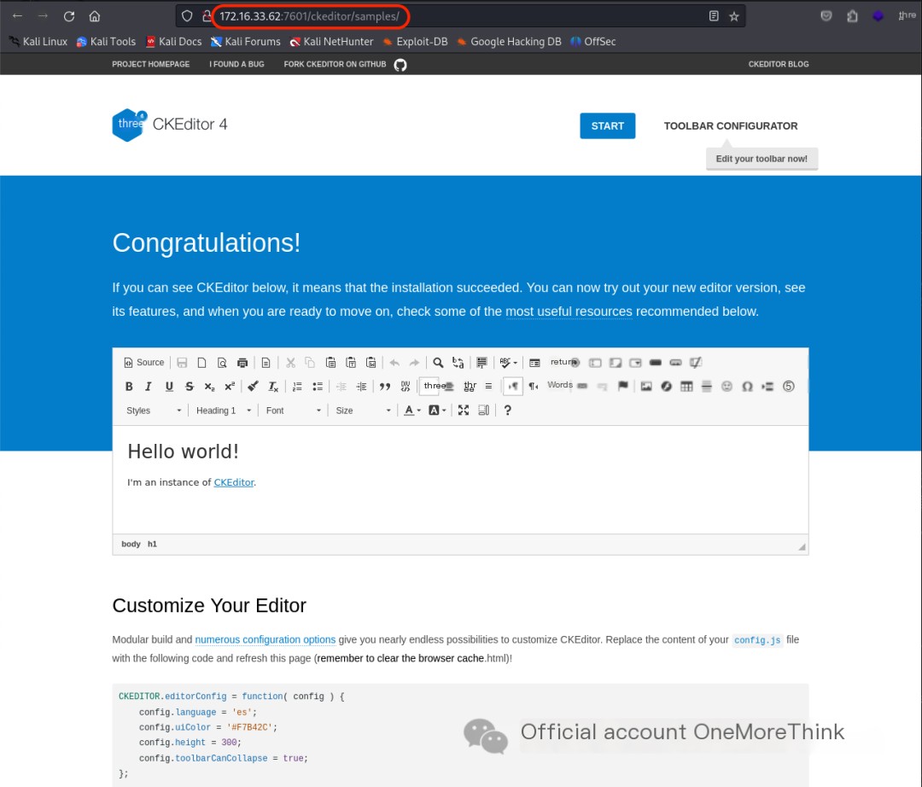Image resolution: width=922 pixels, height=787 pixels.
Task: Choose the Paste as plain text icon
Action: (351, 363)
